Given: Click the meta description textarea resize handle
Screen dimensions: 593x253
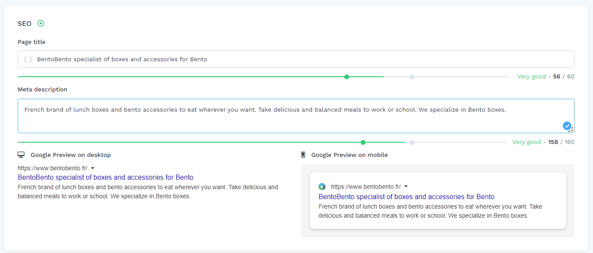Looking at the screenshot, I should tap(571, 130).
